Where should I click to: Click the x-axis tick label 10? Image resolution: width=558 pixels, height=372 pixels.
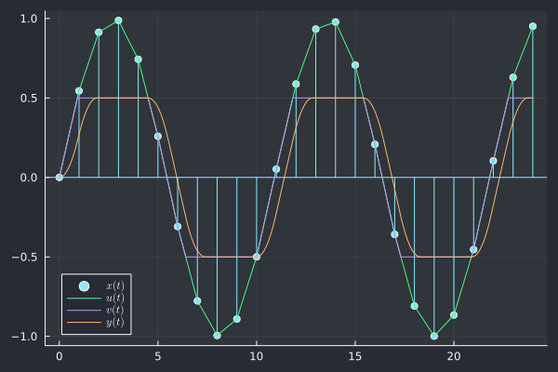click(x=257, y=356)
